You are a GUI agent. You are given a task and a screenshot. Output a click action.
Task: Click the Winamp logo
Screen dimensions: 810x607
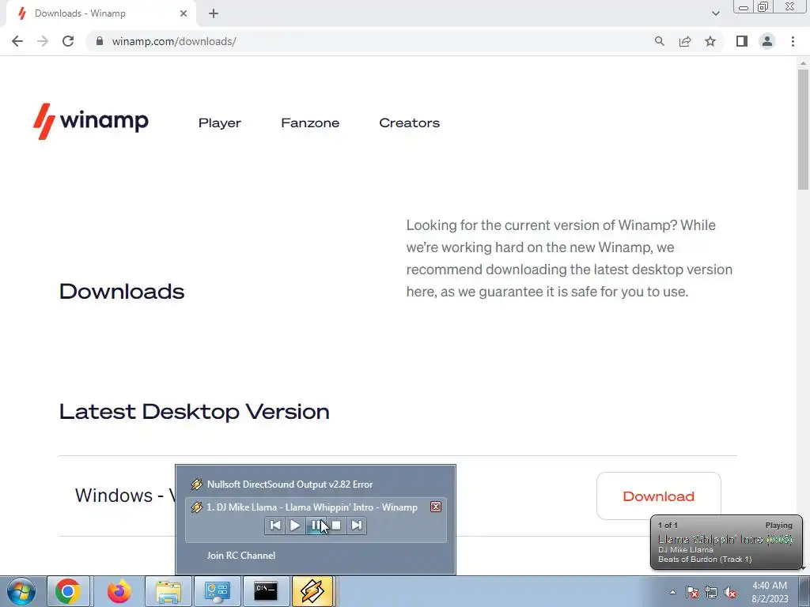(91, 121)
